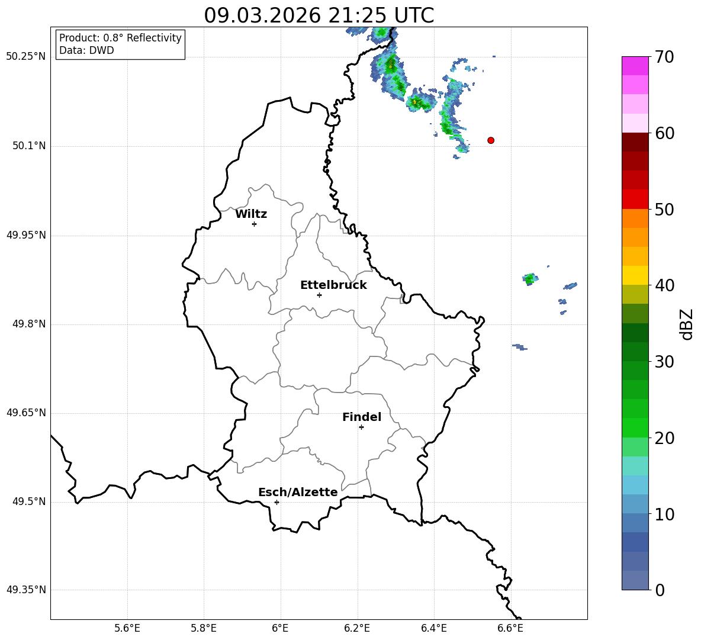Click the dBZ colorbar axis title
Screen dimensions: 701x640
pos(687,324)
